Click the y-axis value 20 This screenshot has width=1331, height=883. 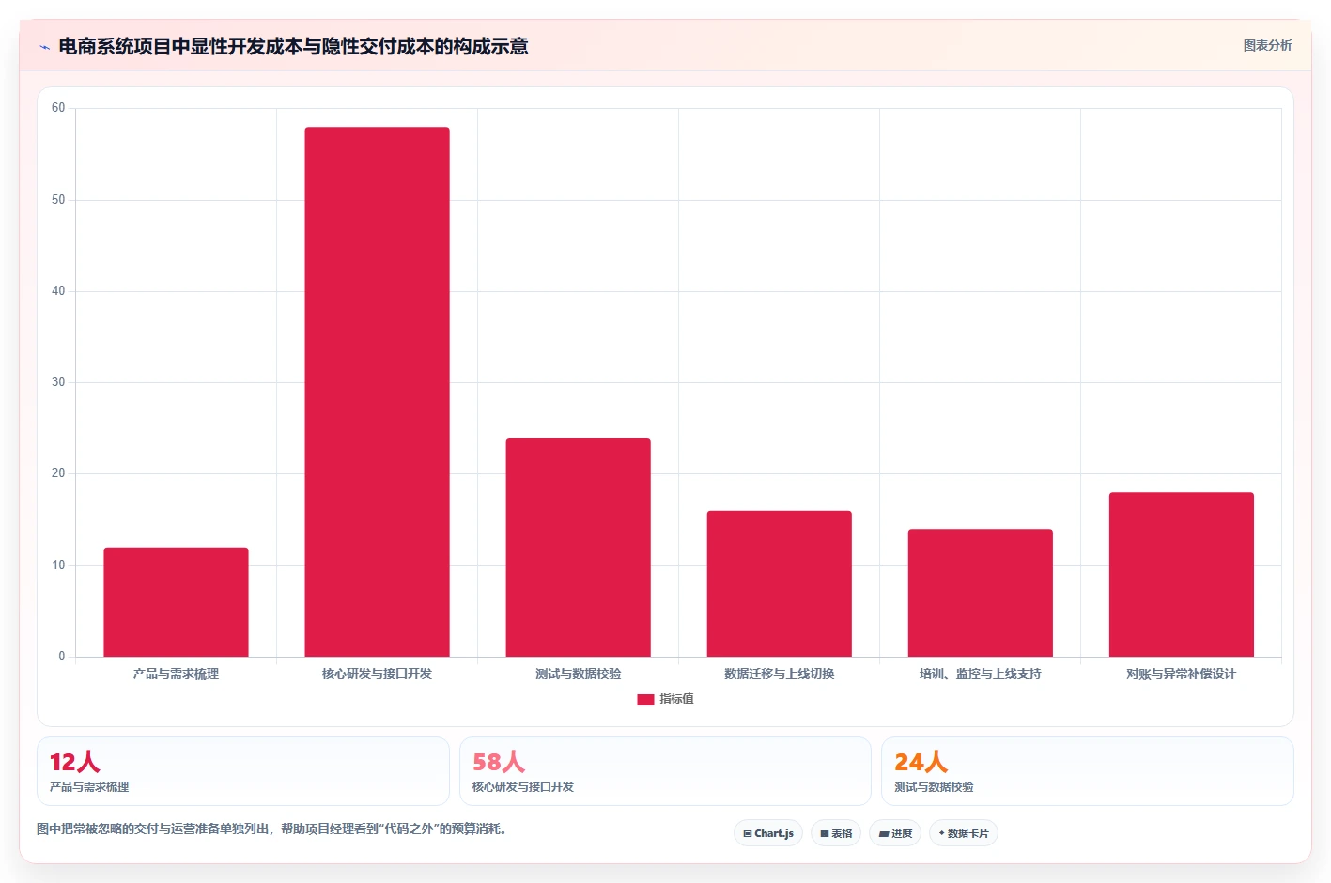[58, 473]
